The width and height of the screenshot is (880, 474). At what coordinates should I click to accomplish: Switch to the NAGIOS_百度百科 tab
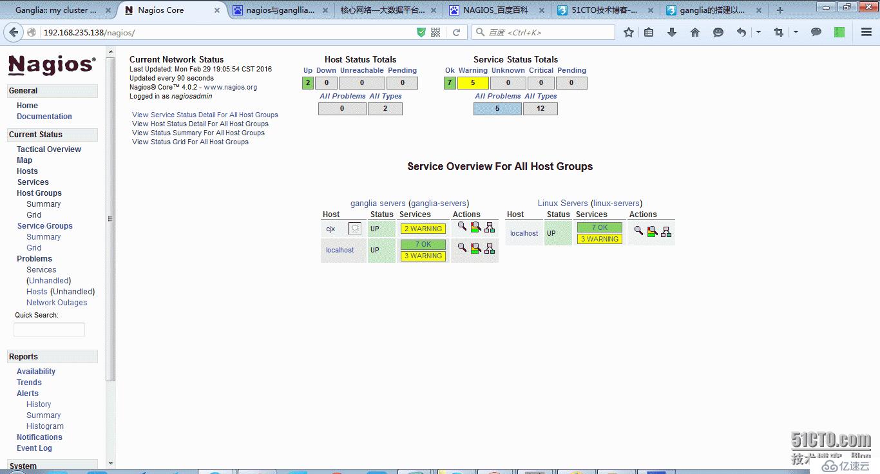pyautogui.click(x=495, y=10)
